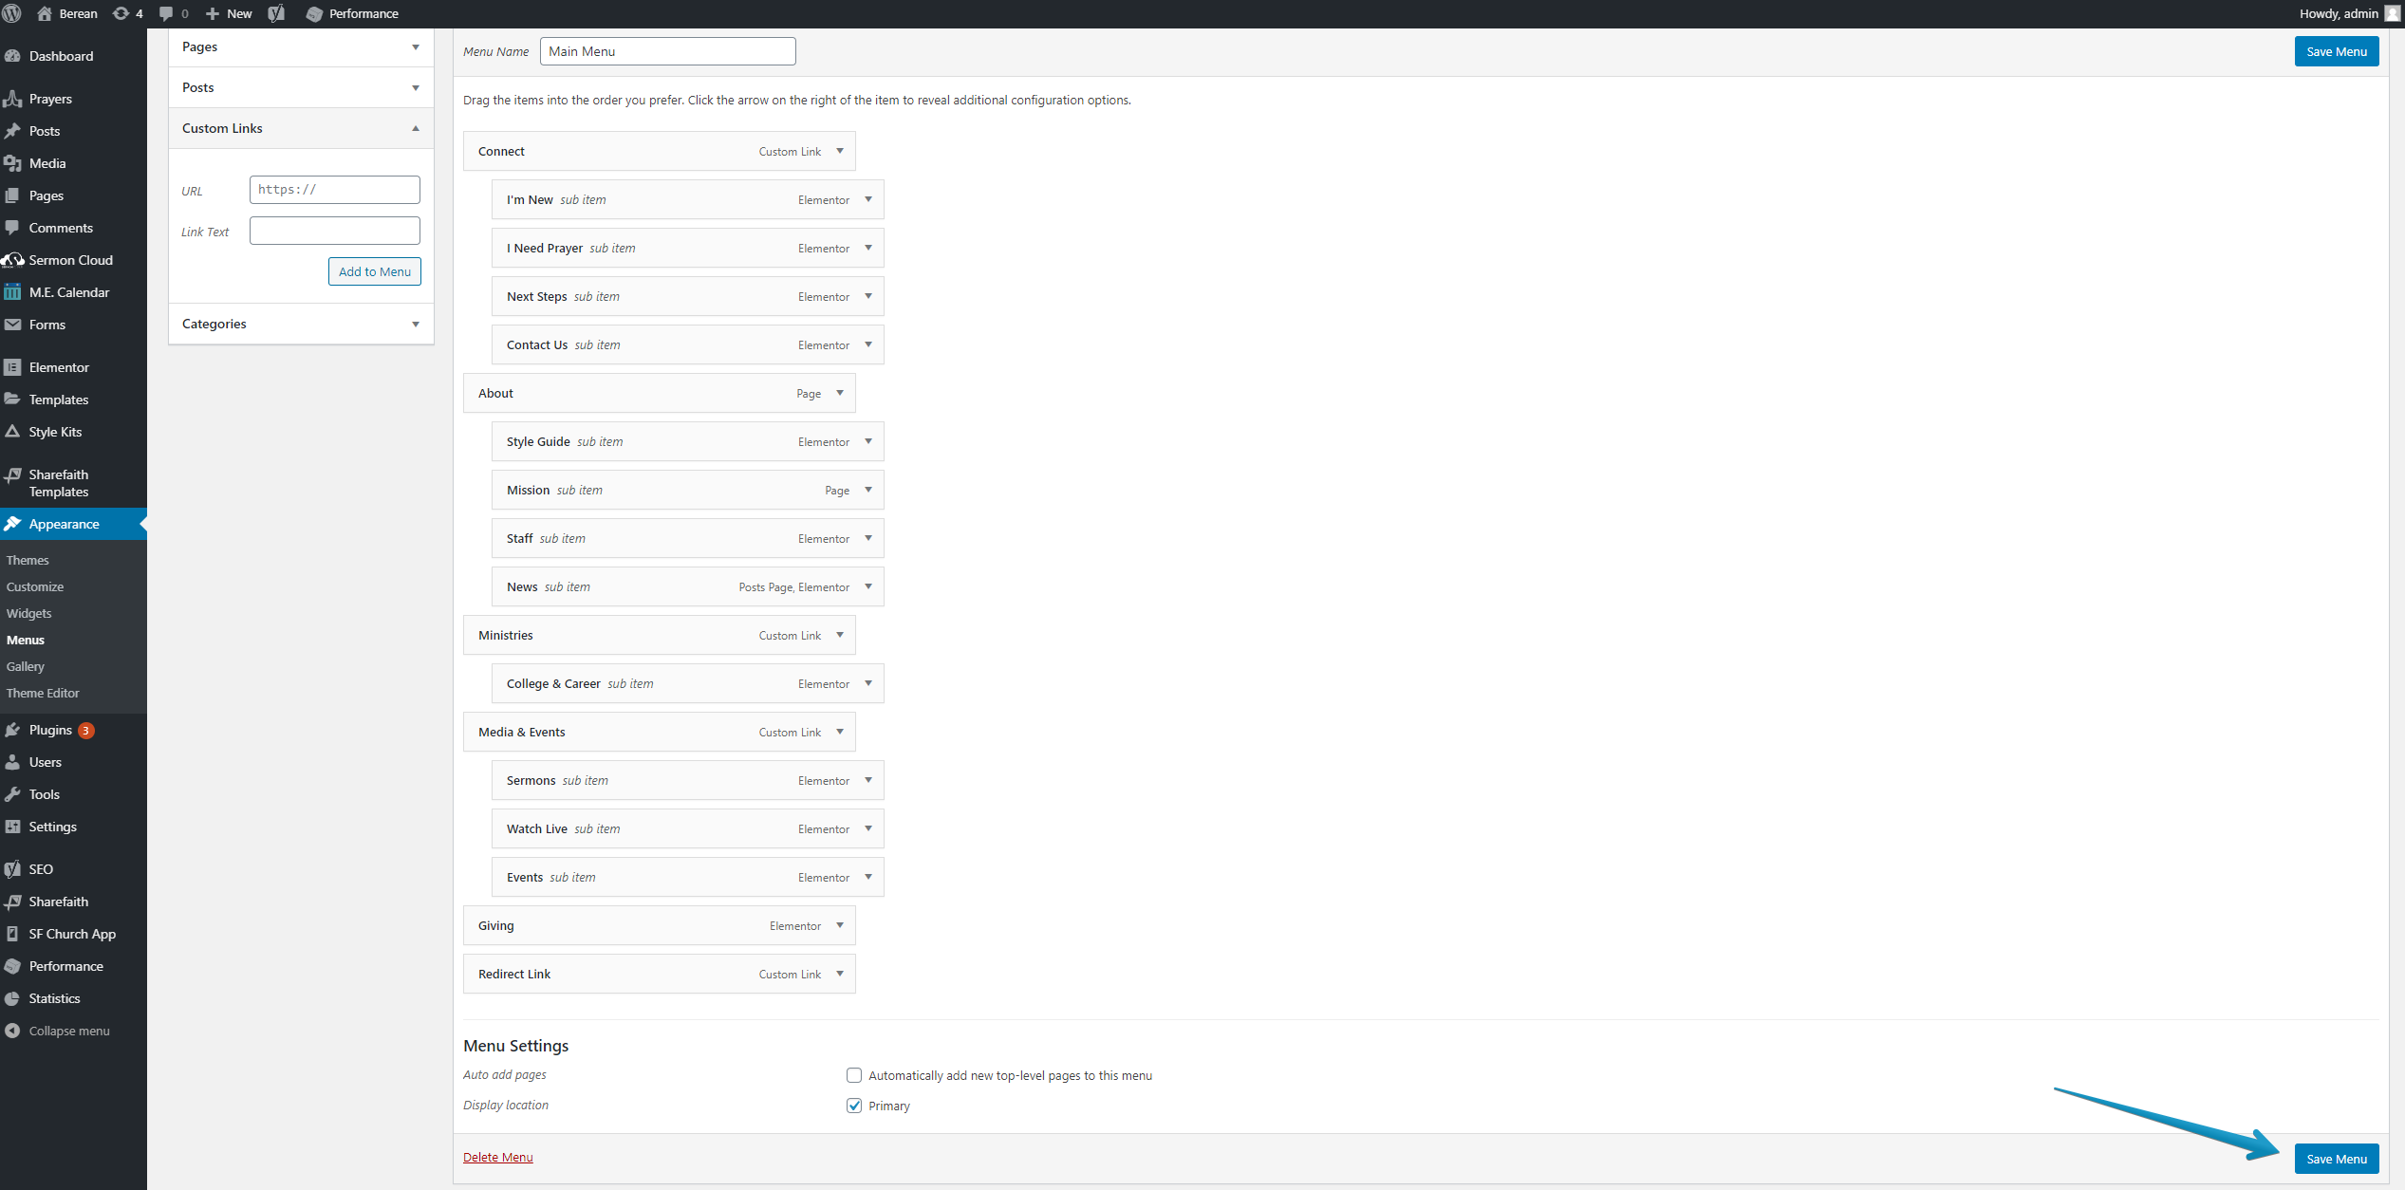This screenshot has height=1190, width=2405.
Task: Click the WordPress logo icon
Action: click(x=12, y=13)
